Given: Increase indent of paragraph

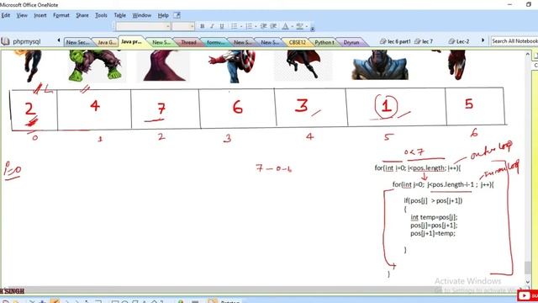Looking at the screenshot, I should coord(273,26).
